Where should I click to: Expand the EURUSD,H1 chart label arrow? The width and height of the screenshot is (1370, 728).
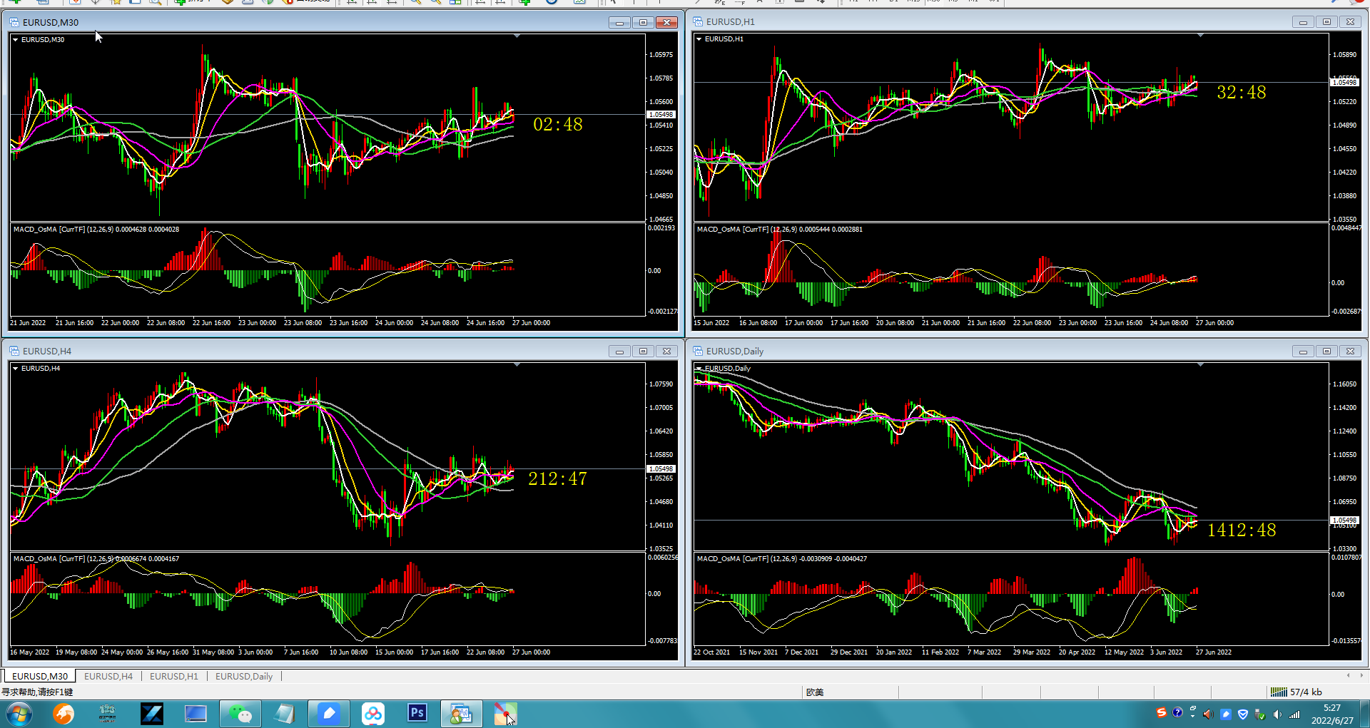[699, 39]
